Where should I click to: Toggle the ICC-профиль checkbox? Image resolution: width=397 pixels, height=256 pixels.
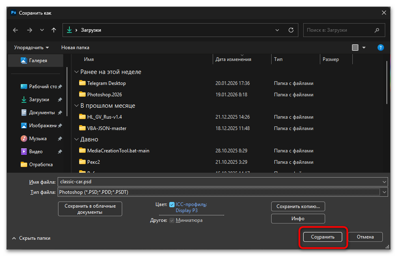click(172, 205)
